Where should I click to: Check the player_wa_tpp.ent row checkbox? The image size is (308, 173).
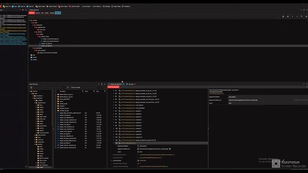click(x=55, y=143)
